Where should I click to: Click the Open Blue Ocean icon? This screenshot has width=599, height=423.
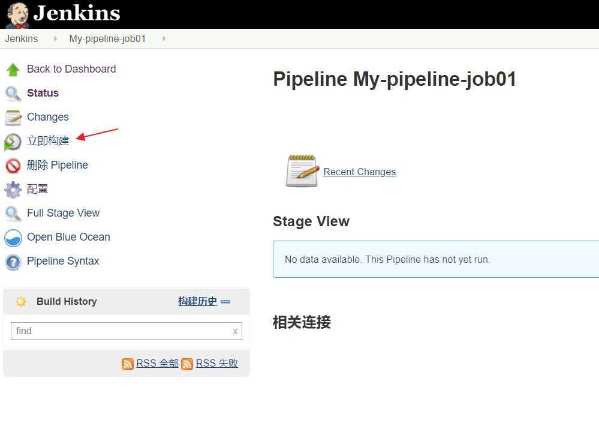(x=13, y=238)
